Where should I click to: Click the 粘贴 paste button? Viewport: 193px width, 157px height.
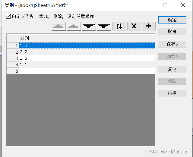click(172, 81)
